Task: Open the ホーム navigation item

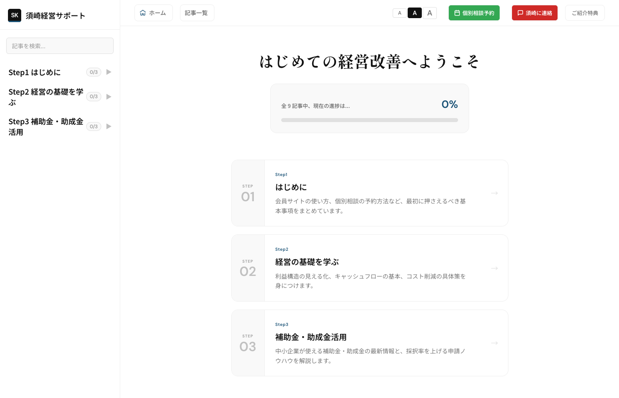Action: (x=153, y=13)
